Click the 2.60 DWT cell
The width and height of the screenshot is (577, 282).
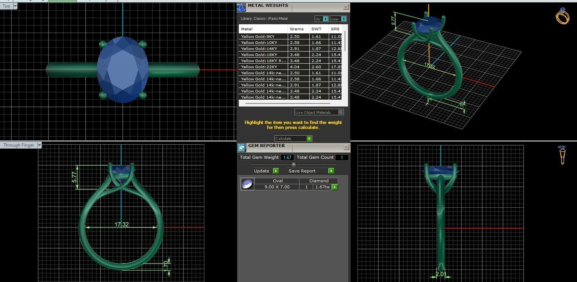click(319, 67)
